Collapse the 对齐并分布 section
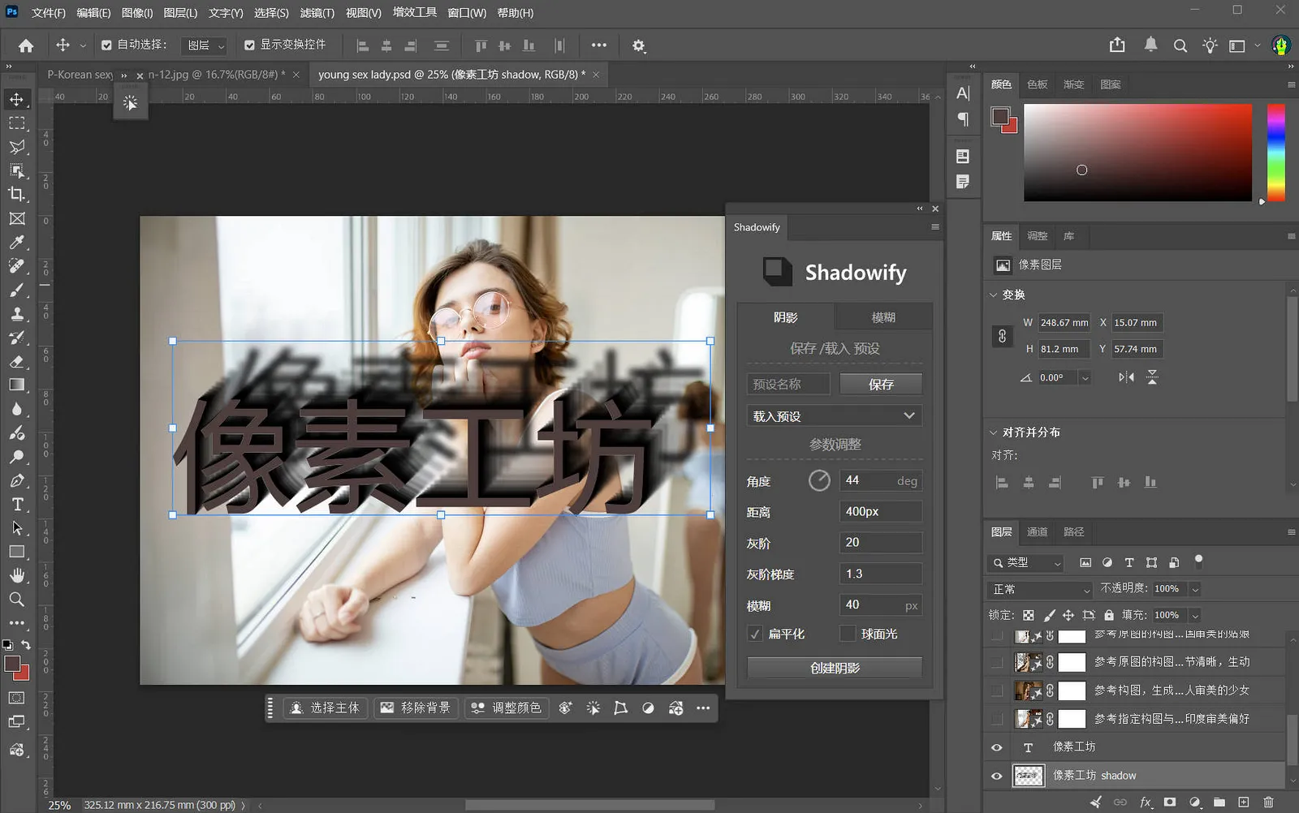1299x813 pixels. pos(993,432)
